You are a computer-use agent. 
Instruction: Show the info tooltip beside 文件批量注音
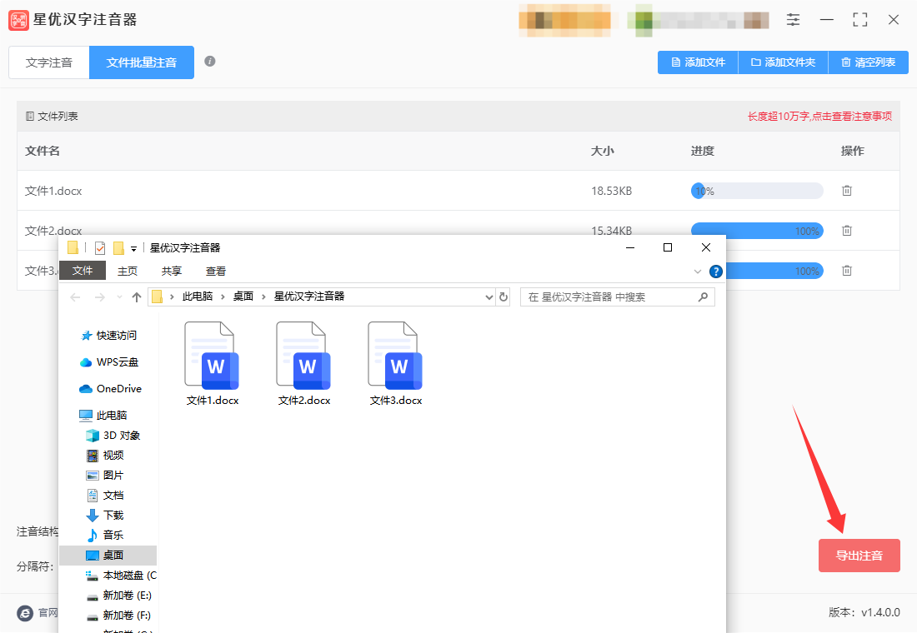point(210,62)
